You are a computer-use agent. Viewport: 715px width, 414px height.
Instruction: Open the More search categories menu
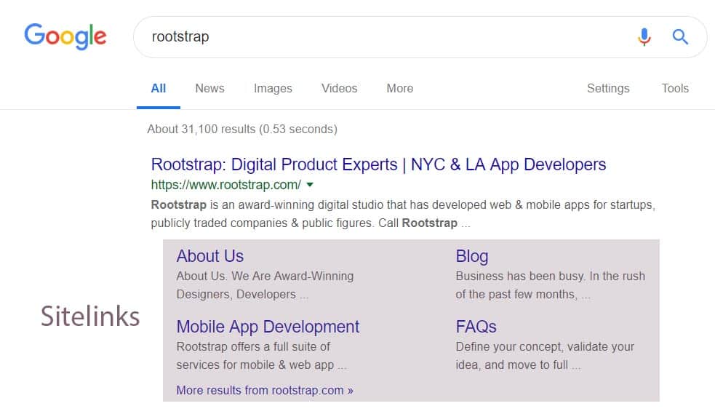coord(400,89)
